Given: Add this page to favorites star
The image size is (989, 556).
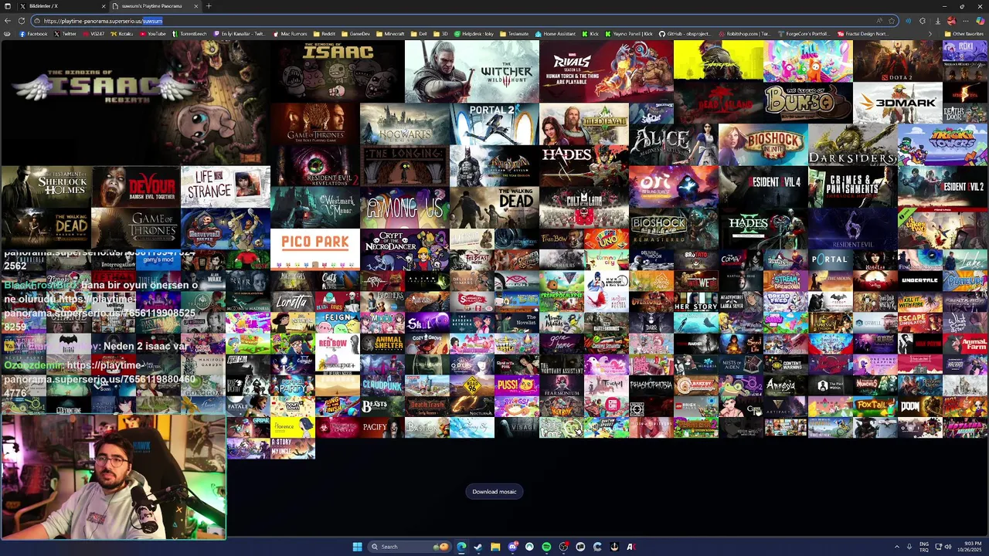Looking at the screenshot, I should (x=892, y=21).
